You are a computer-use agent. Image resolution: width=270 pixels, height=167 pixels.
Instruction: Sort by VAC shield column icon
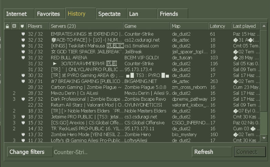coord(22,26)
